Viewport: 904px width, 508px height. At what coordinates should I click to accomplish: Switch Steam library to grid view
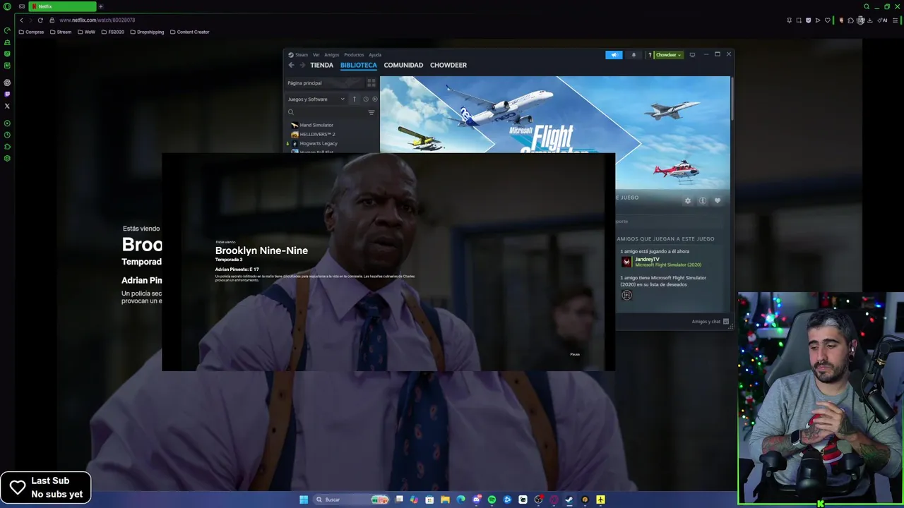point(371,83)
